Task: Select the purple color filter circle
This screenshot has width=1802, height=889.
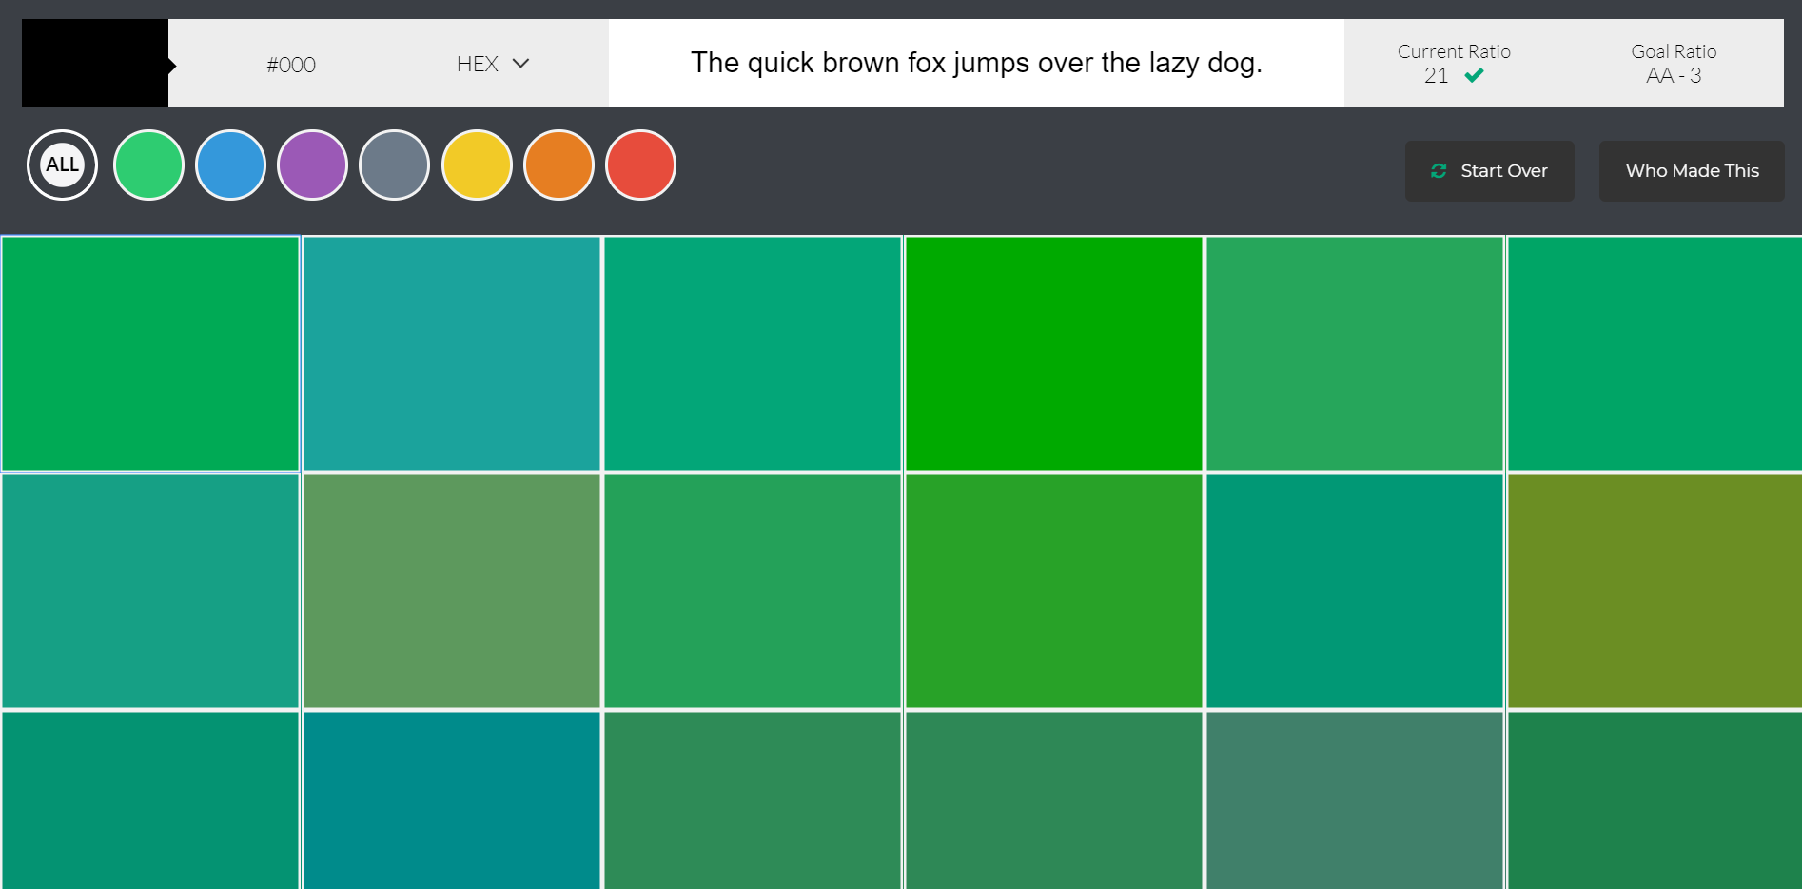Action: [x=312, y=164]
